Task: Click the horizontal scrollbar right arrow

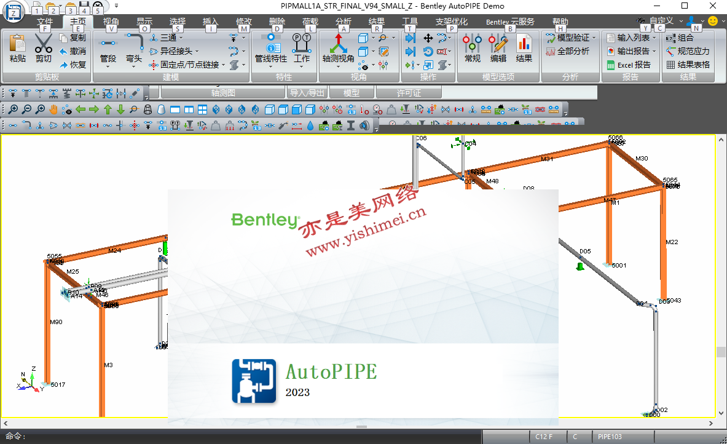Action: point(711,423)
